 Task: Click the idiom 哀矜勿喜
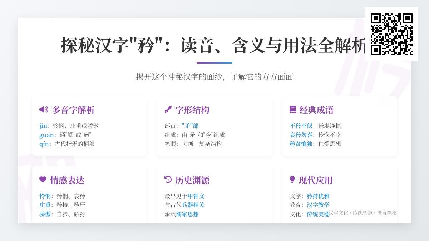(x=301, y=135)
